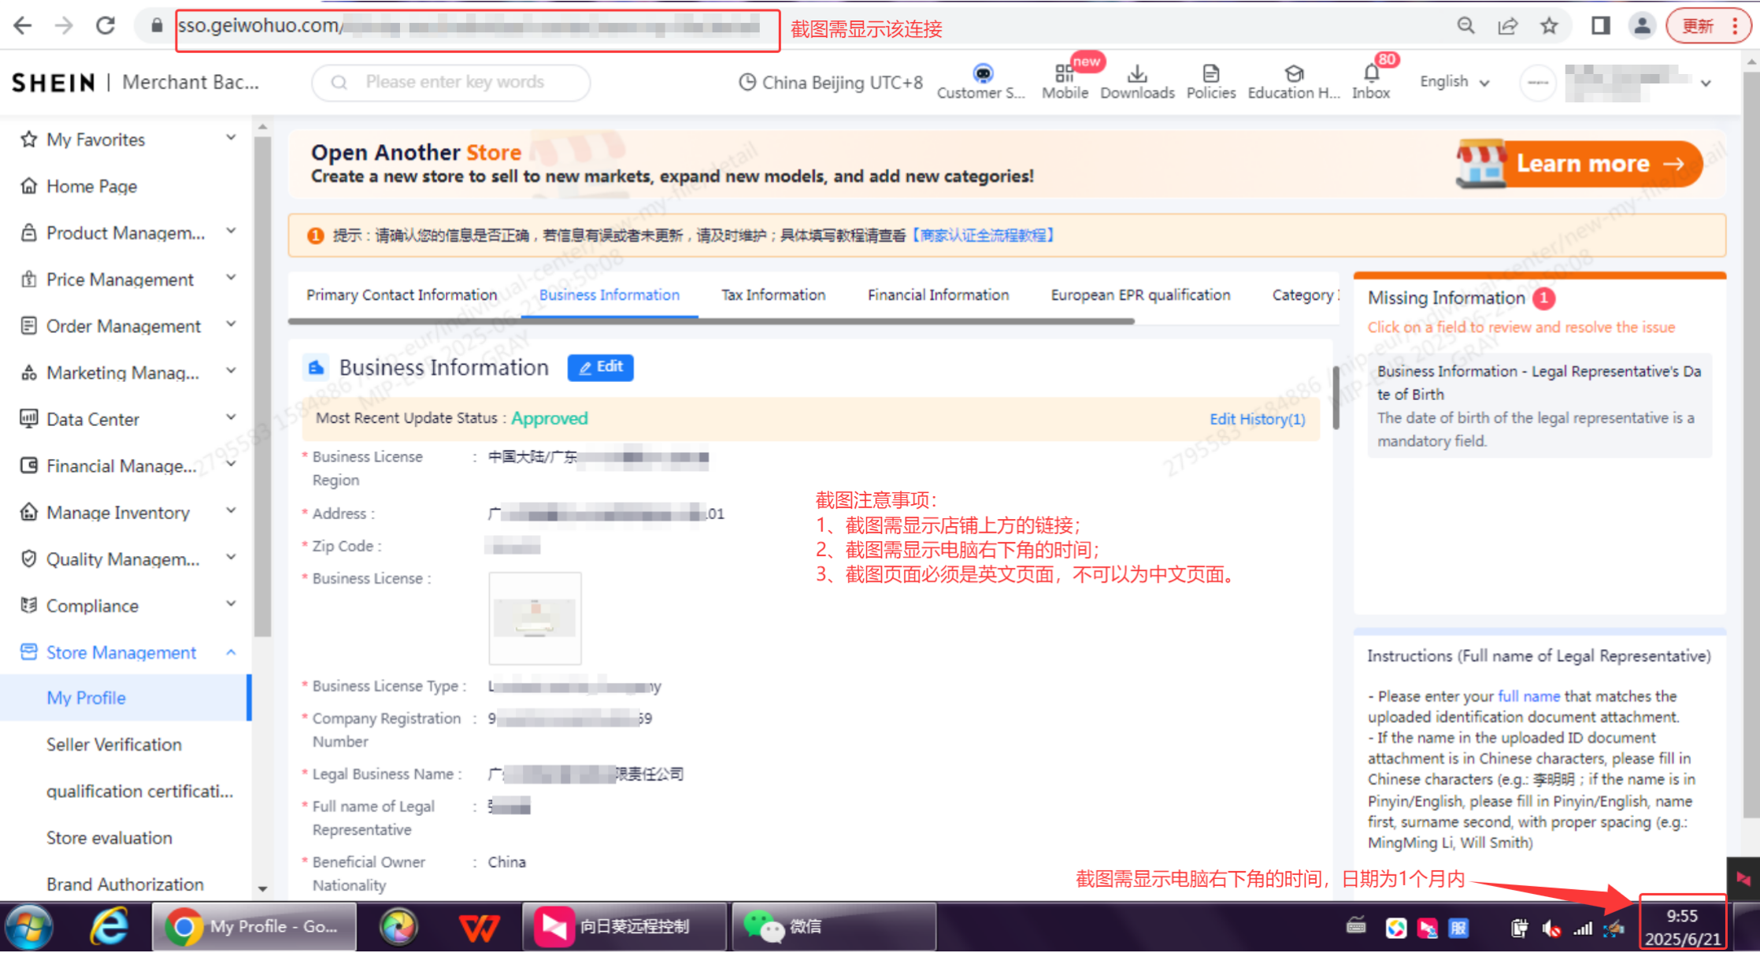Open the Downloads center icon
1760x953 pixels.
(1136, 76)
